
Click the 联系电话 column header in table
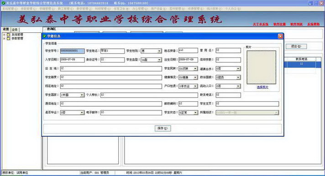(x=301, y=59)
